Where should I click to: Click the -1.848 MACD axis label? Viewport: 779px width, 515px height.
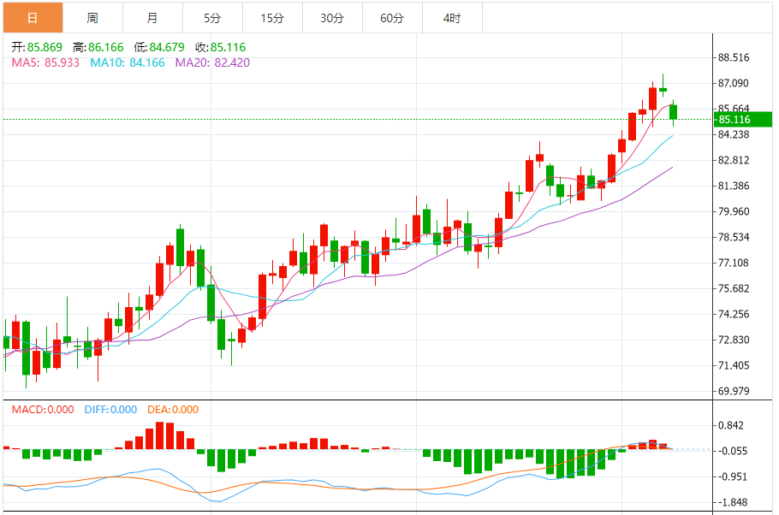coord(734,502)
